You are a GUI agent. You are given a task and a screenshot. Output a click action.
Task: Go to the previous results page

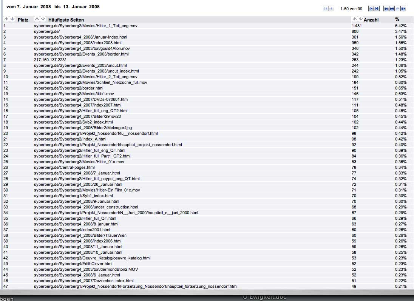click(331, 9)
